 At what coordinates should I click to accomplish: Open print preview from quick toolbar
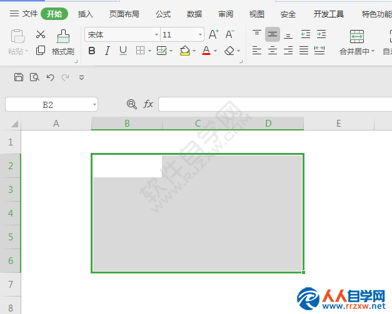click(x=34, y=77)
